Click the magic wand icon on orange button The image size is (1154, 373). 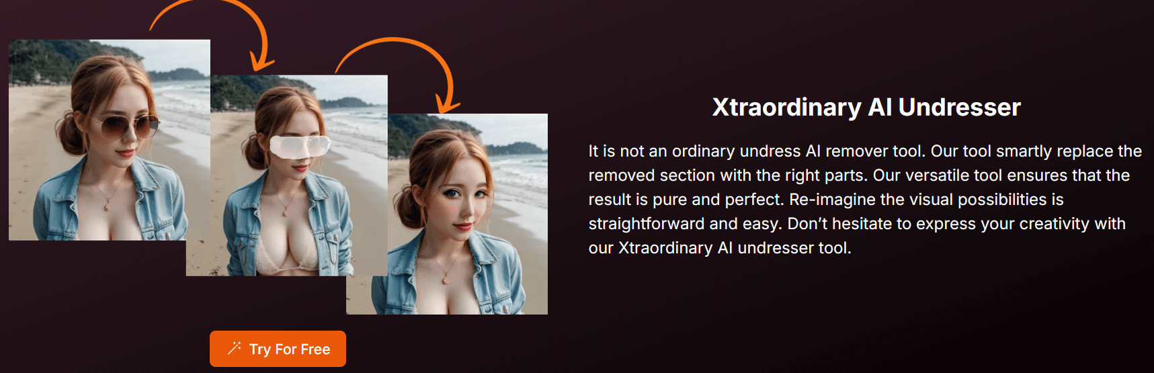(234, 348)
